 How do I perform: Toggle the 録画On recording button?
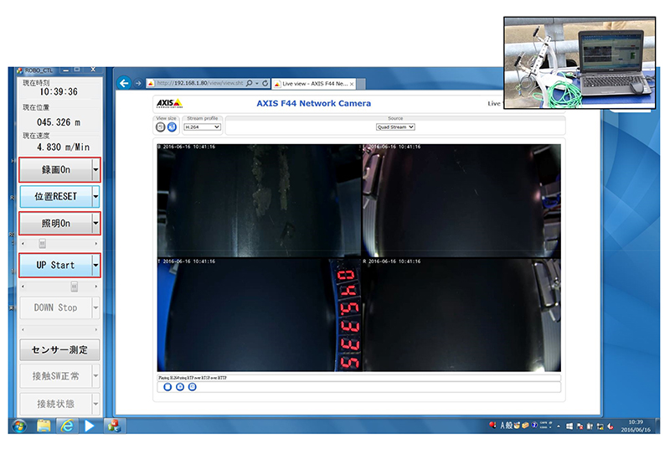55,169
